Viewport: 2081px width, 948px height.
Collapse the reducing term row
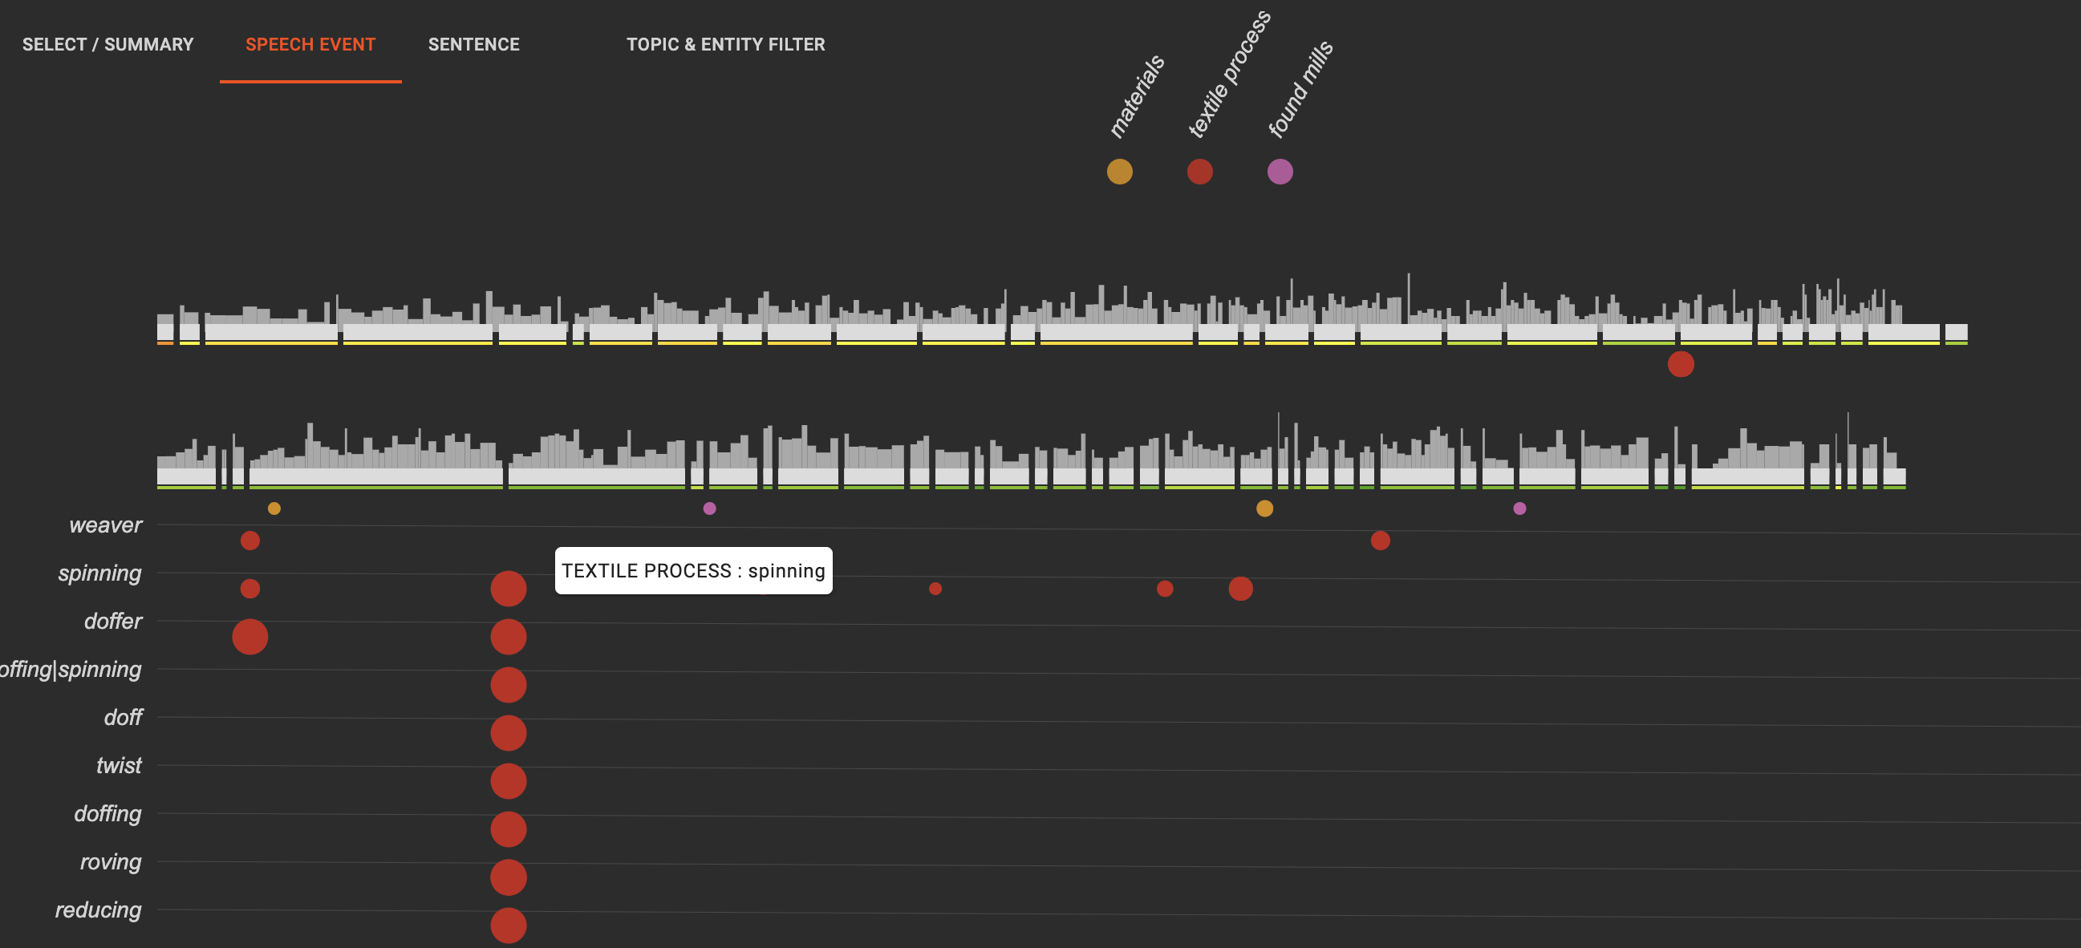(99, 910)
